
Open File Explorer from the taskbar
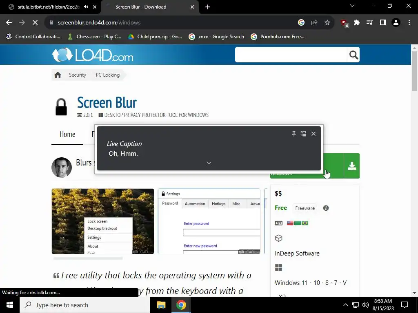click(161, 305)
